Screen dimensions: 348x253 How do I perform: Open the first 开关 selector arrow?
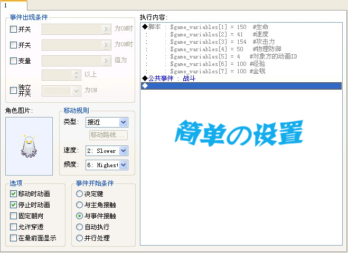(106, 29)
